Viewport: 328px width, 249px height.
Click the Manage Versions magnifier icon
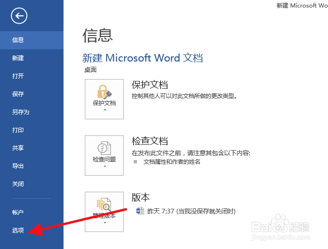[104, 205]
